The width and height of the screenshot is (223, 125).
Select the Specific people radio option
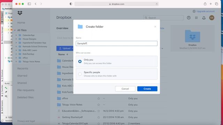[80, 74]
